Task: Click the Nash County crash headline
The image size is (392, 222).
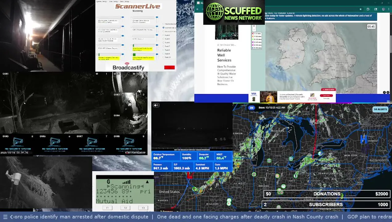Action: click(x=247, y=217)
